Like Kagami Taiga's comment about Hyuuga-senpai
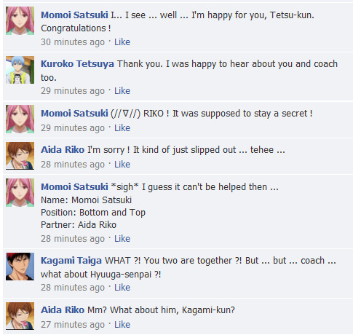Screen dimensions: 353x335 coord(122,288)
